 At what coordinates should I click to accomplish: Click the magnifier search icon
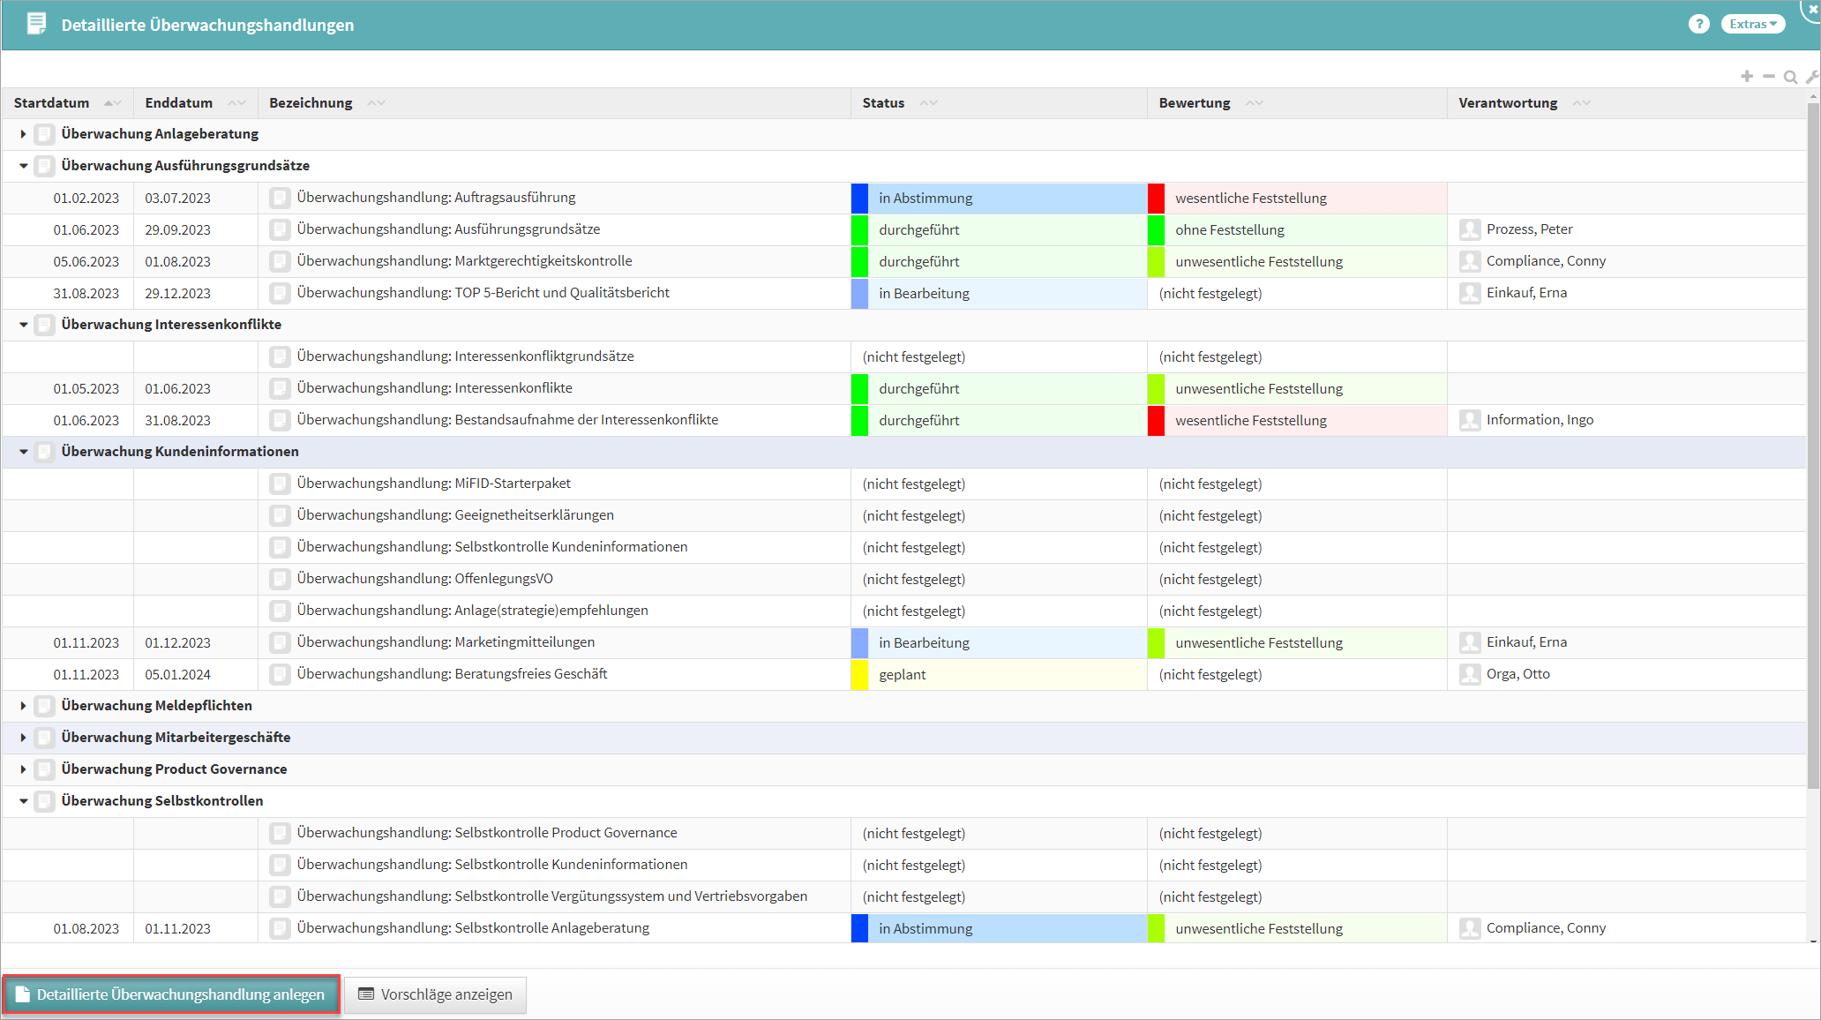pyautogui.click(x=1790, y=77)
